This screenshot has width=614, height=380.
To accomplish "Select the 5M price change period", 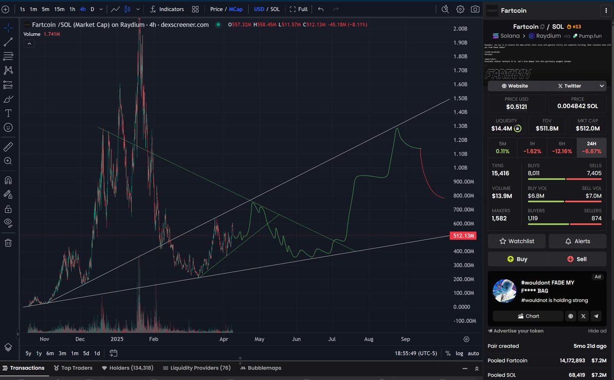I will 502,148.
